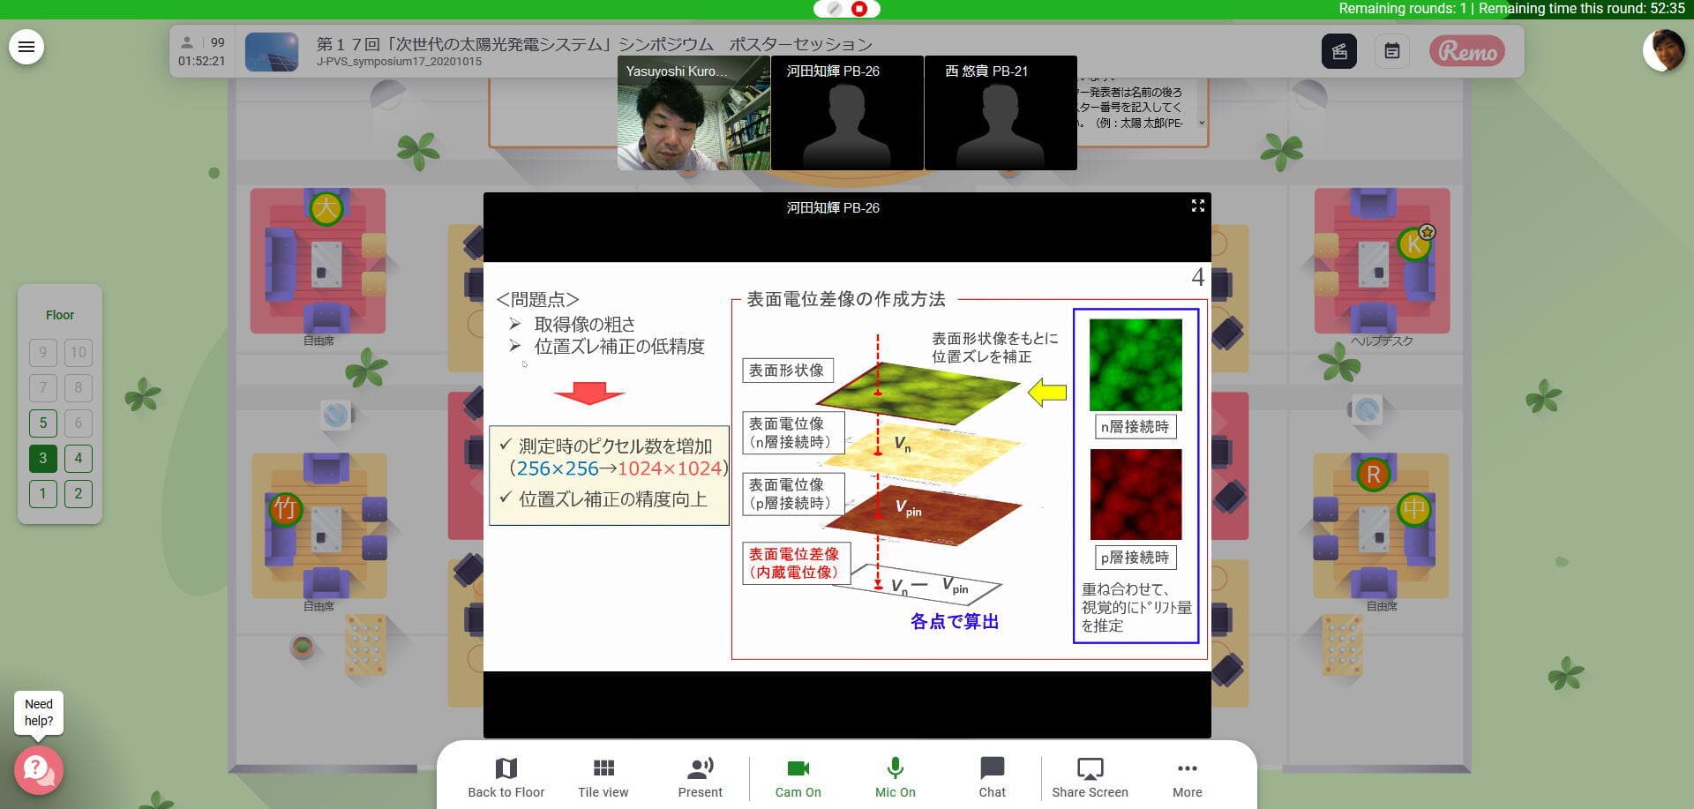Open the hamburger menu

point(26,47)
